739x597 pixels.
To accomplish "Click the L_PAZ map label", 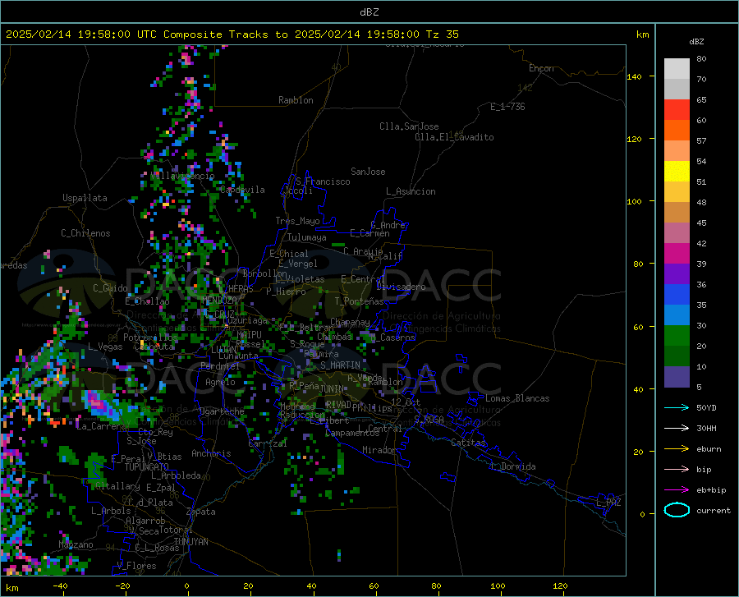I will pos(608,503).
